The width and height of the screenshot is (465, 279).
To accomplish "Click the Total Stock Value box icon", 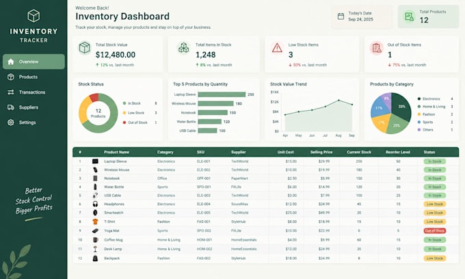I will pos(85,48).
